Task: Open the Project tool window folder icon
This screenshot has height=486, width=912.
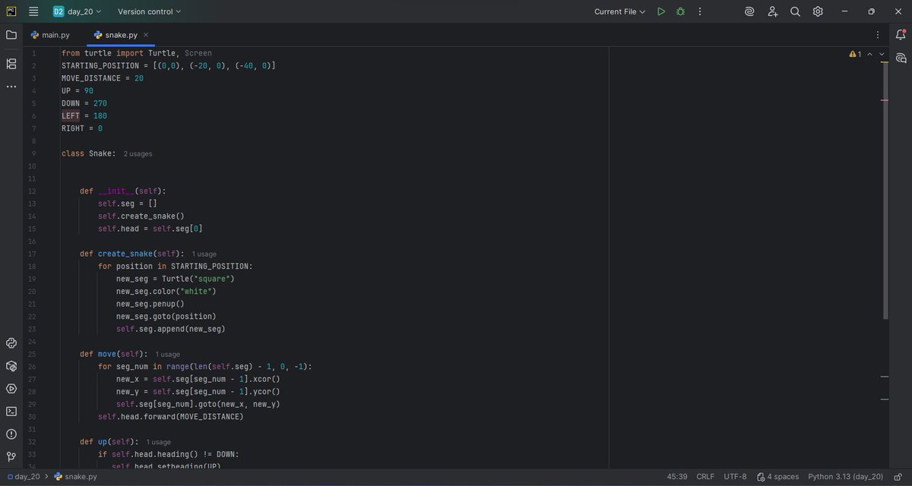Action: click(x=11, y=35)
